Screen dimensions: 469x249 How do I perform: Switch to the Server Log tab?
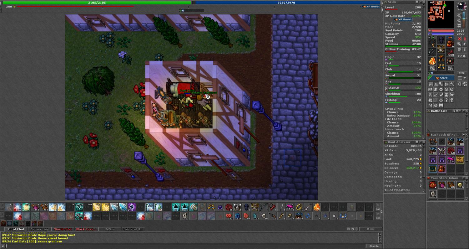(x=39, y=229)
